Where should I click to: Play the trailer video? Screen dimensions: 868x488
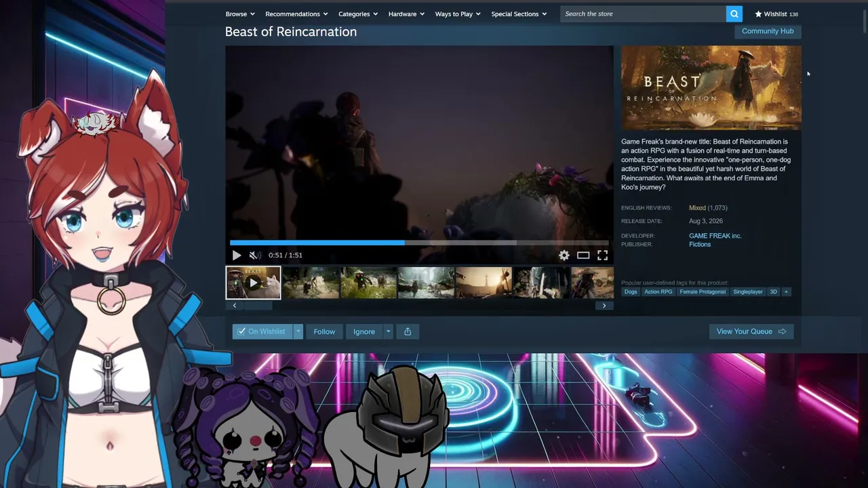(236, 256)
